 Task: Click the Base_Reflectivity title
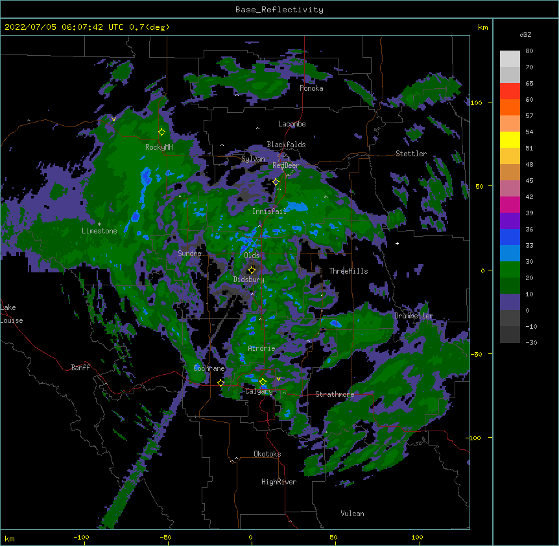pos(279,10)
